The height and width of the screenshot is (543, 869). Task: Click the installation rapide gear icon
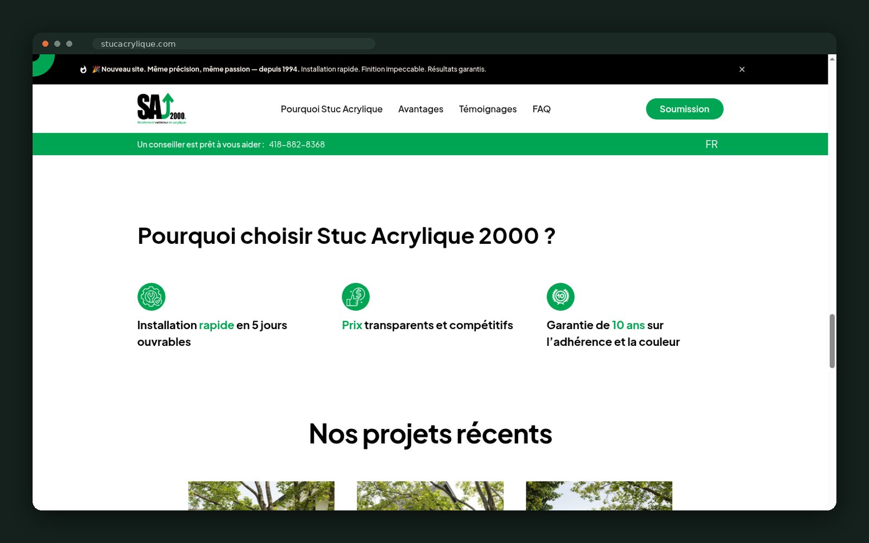[151, 297]
